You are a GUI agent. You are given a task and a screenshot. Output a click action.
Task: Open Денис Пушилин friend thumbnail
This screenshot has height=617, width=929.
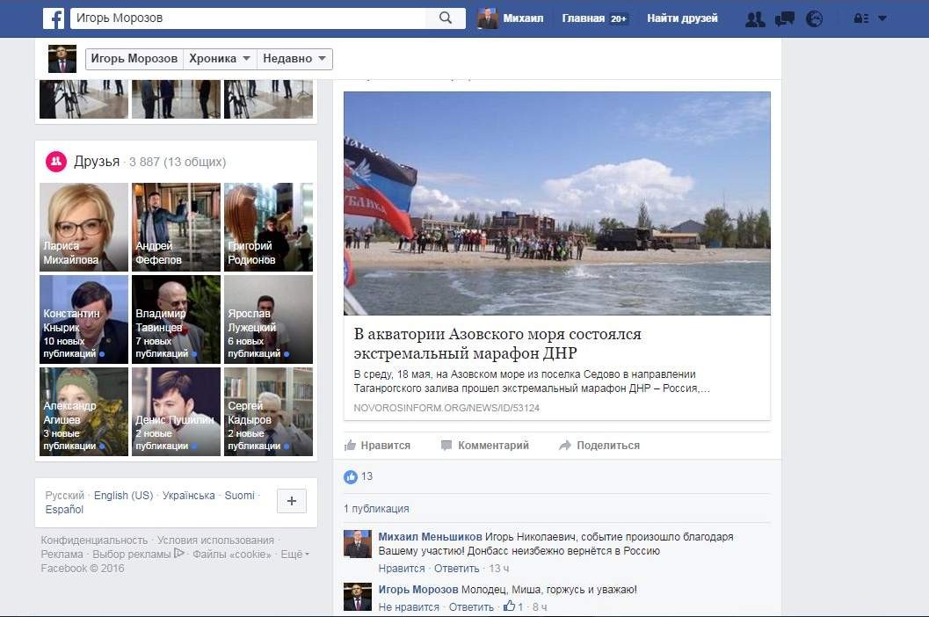(176, 411)
